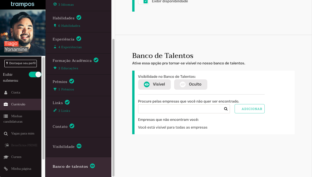This screenshot has width=312, height=177.
Task: Click the green eye icon by Banco de talentos
Action: pyautogui.click(x=93, y=166)
